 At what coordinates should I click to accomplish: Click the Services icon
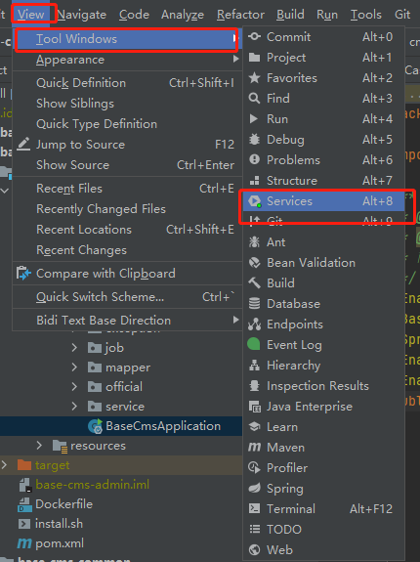(255, 201)
